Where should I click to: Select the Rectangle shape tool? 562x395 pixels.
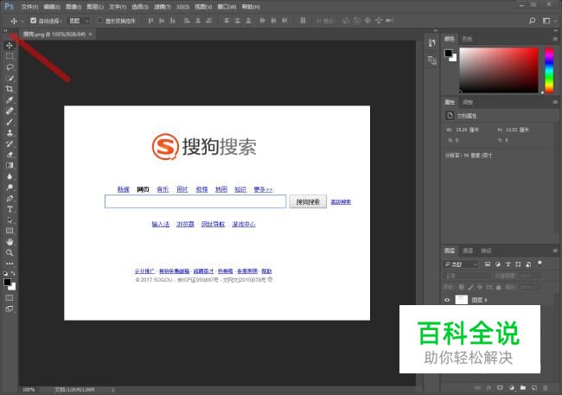(x=10, y=231)
